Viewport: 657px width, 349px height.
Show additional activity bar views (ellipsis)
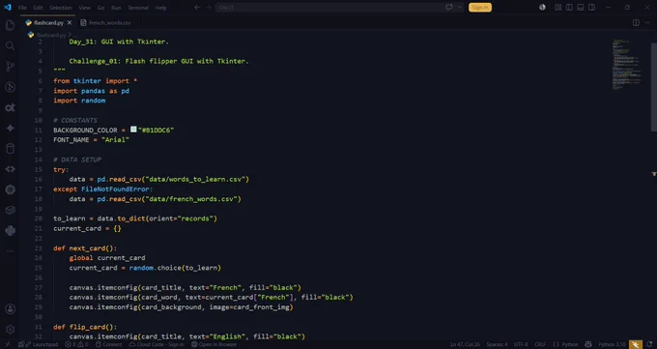10,250
